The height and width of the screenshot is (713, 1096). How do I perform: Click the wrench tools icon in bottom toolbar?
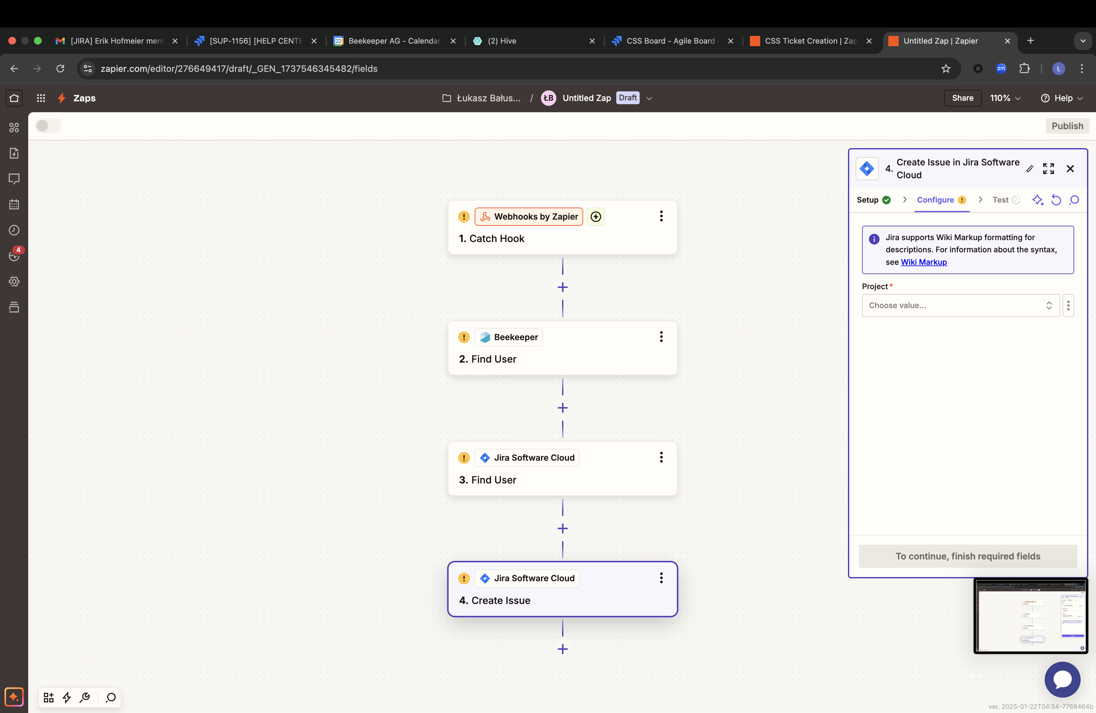pos(85,697)
